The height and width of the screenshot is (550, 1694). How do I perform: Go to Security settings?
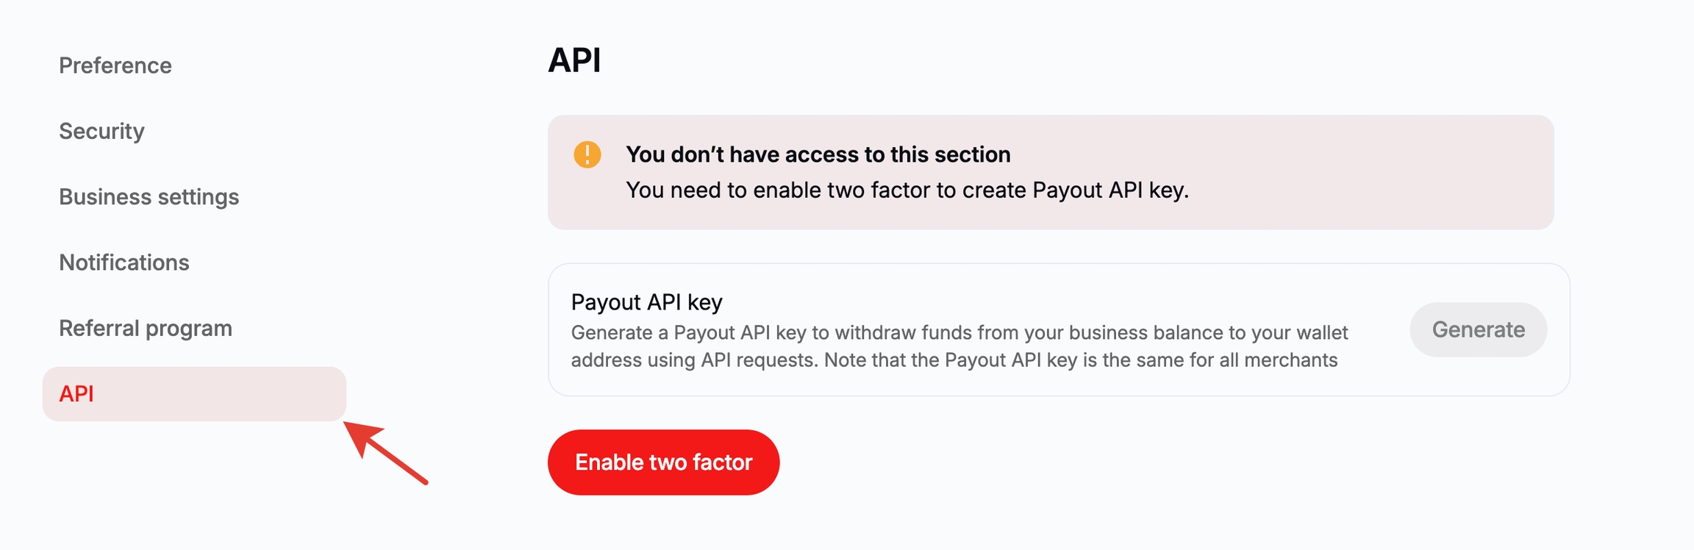[101, 131]
